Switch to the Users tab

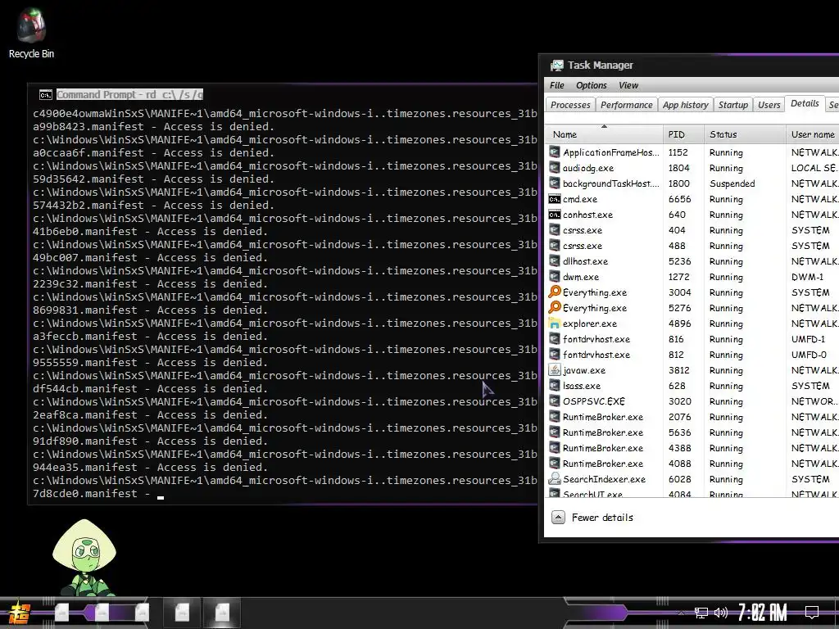coord(769,105)
